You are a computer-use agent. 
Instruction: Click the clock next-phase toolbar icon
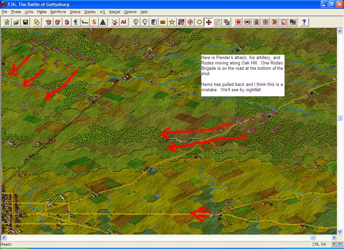pos(37,22)
